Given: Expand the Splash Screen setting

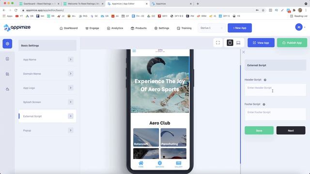Looking at the screenshot, I should pos(71,102).
